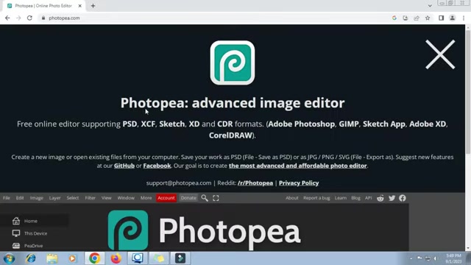471x265 pixels.
Task: Expand the tab search chevron
Action: pos(430,6)
